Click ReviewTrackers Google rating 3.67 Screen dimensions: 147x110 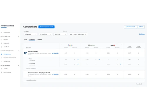66,53
